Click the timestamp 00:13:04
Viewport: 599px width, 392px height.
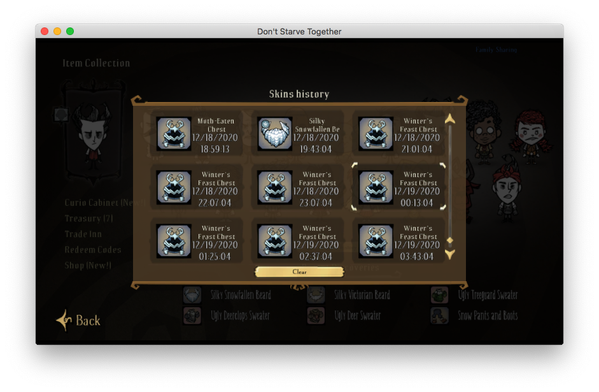point(416,203)
